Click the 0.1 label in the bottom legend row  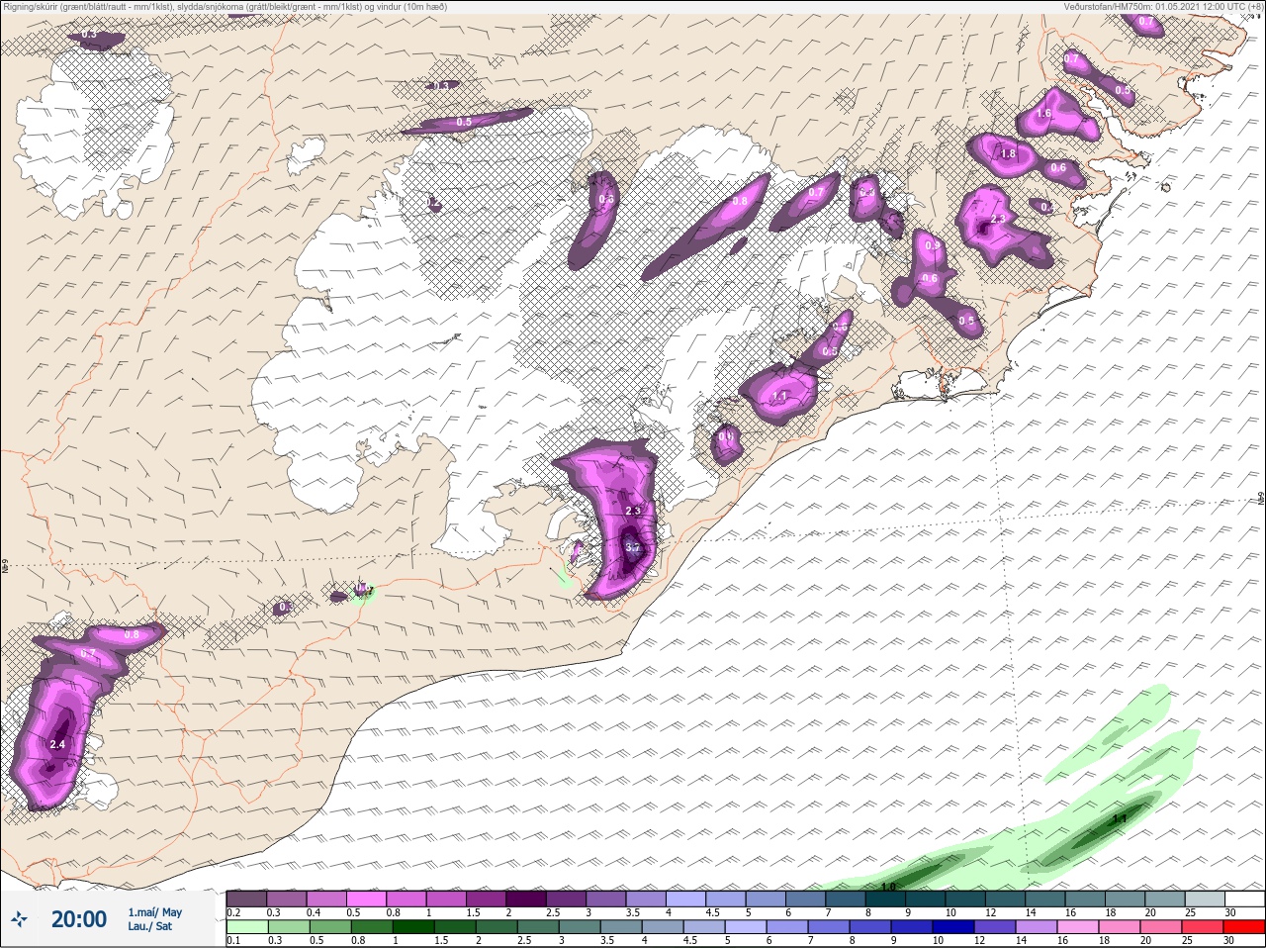[x=233, y=940]
